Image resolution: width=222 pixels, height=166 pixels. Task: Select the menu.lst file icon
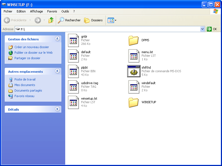coord(134,56)
